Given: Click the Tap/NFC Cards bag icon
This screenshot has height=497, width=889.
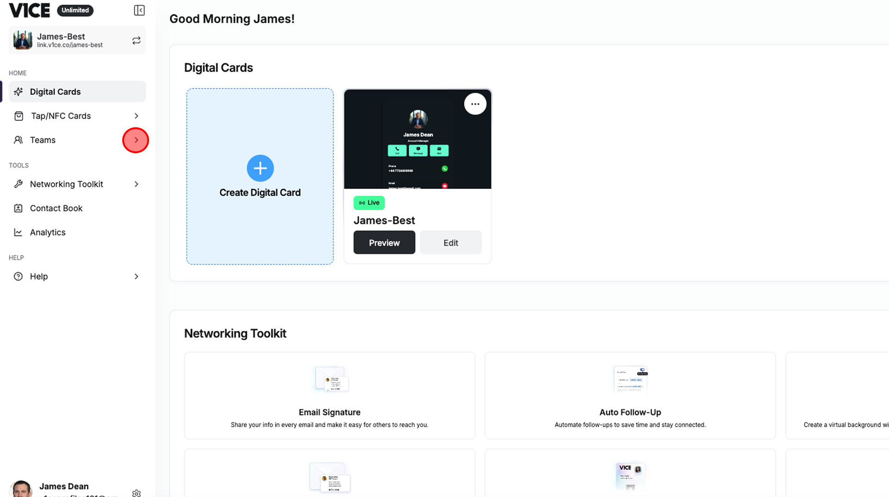Looking at the screenshot, I should (x=19, y=116).
